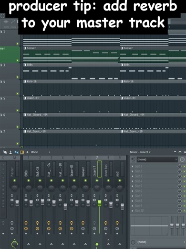Image resolution: width=186 pixels, height=249 pixels.
Task: Click the swap left-right arrows on Insert 7 track
Action: 94,200
